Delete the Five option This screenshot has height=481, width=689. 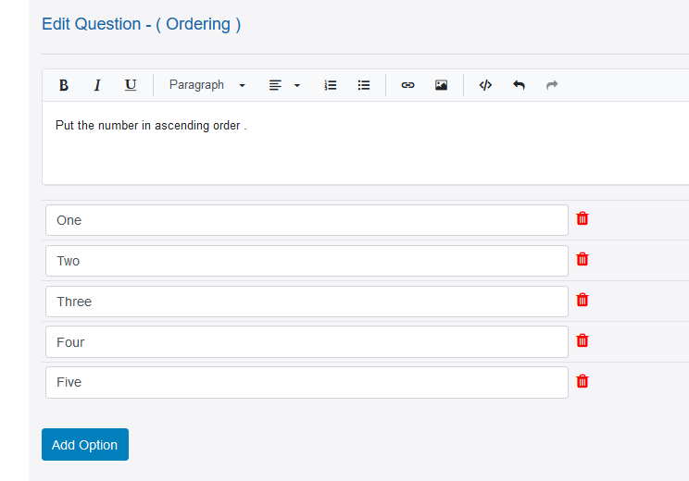583,381
